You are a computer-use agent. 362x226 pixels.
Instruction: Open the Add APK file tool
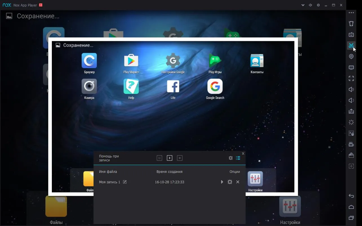[x=351, y=111]
